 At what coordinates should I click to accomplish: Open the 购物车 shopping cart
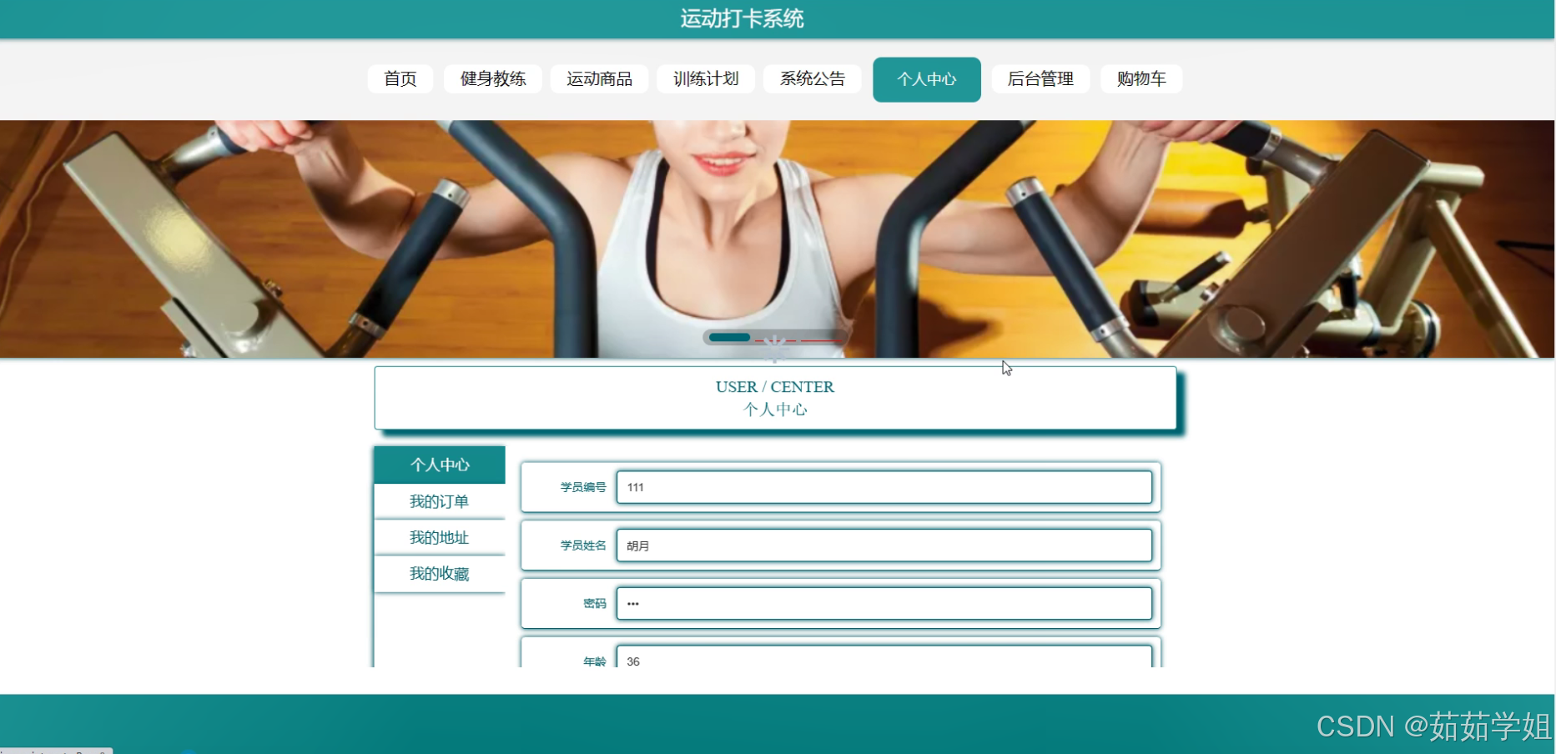[x=1141, y=79]
